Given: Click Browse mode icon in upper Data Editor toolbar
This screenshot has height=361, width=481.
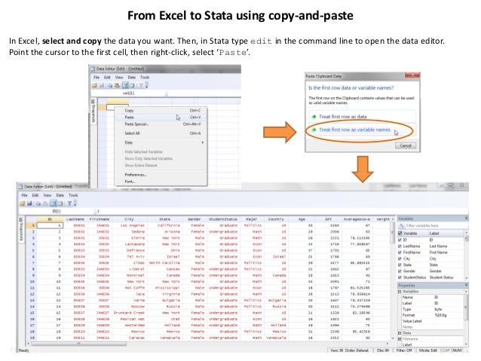Looking at the screenshot, I should point(132,85).
